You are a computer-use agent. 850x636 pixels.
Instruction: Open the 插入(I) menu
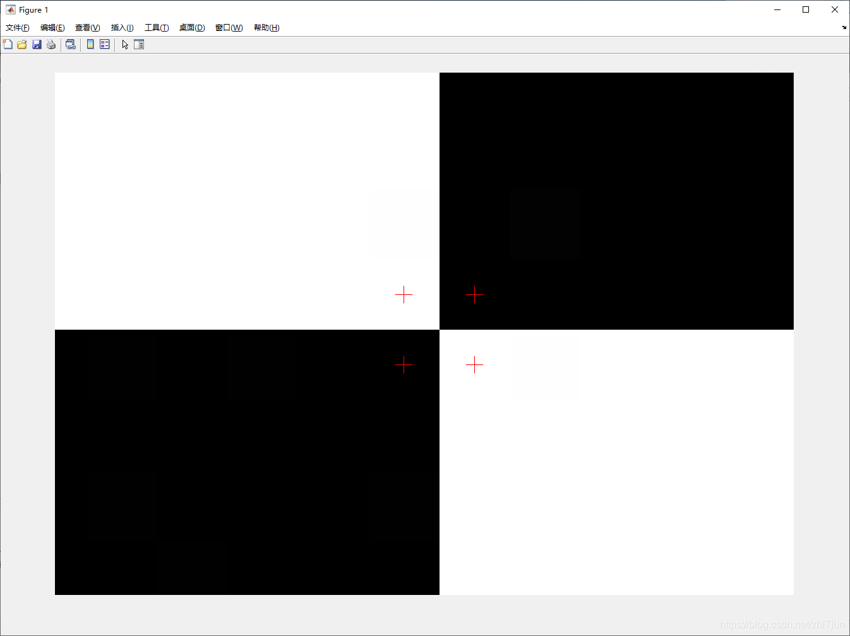(123, 28)
